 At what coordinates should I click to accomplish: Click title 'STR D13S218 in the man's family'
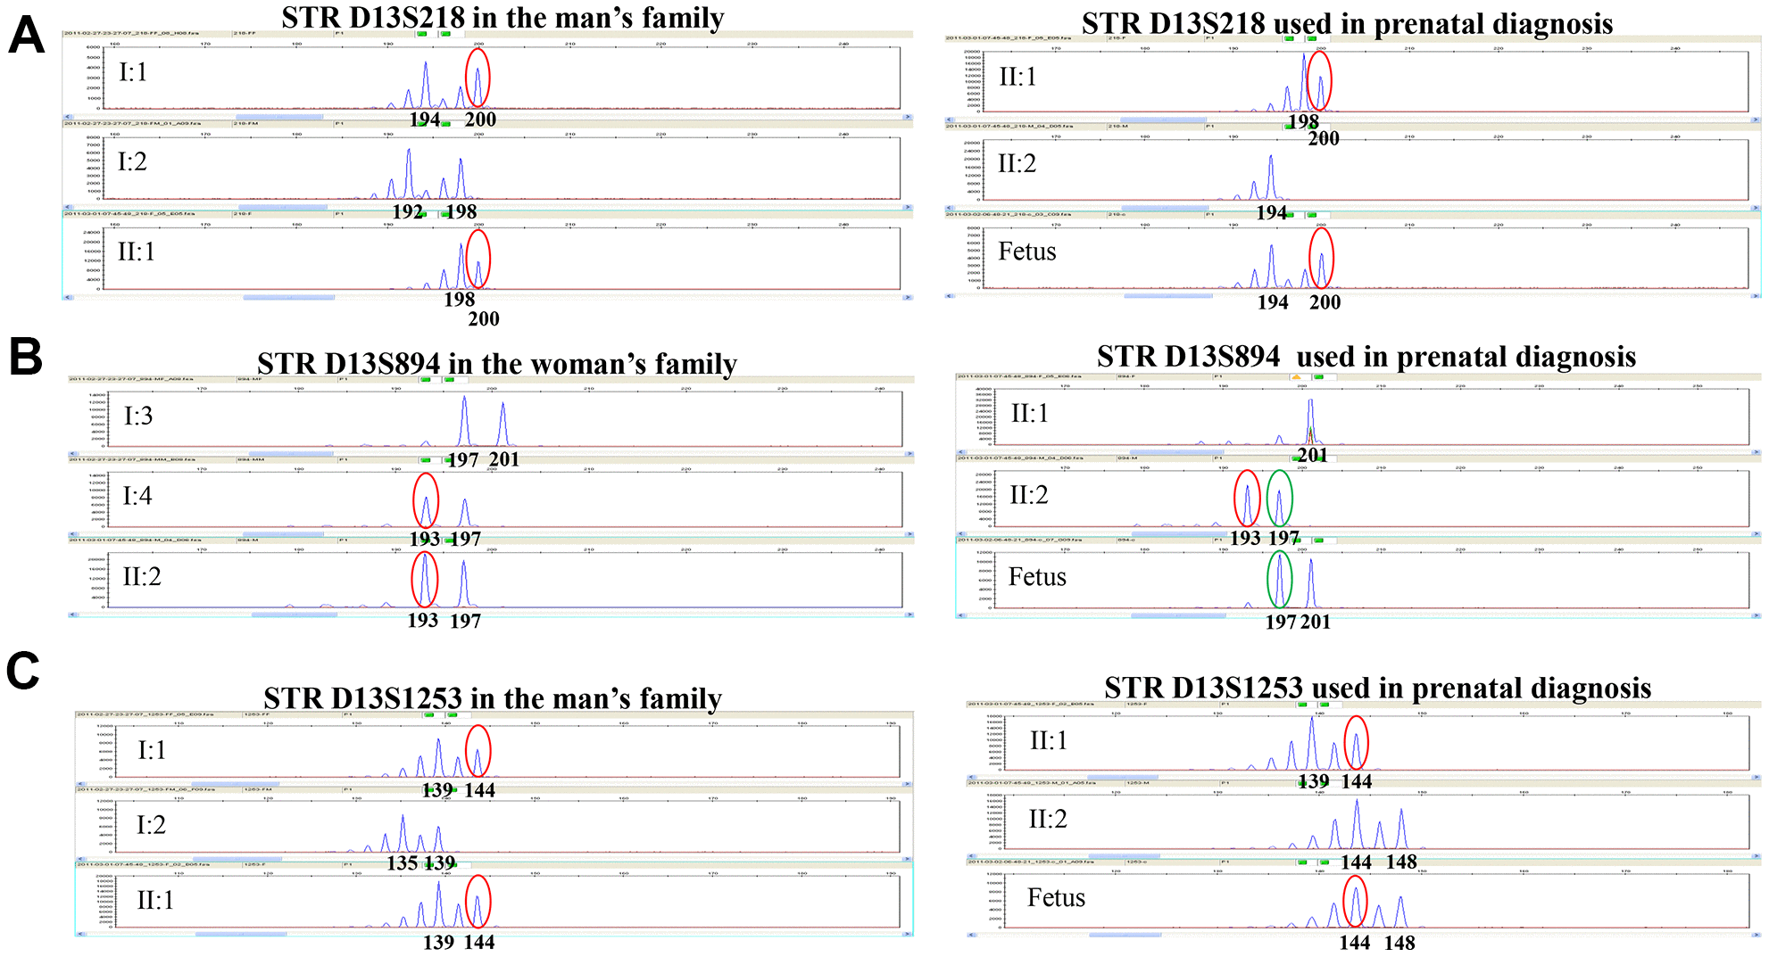[x=502, y=17]
